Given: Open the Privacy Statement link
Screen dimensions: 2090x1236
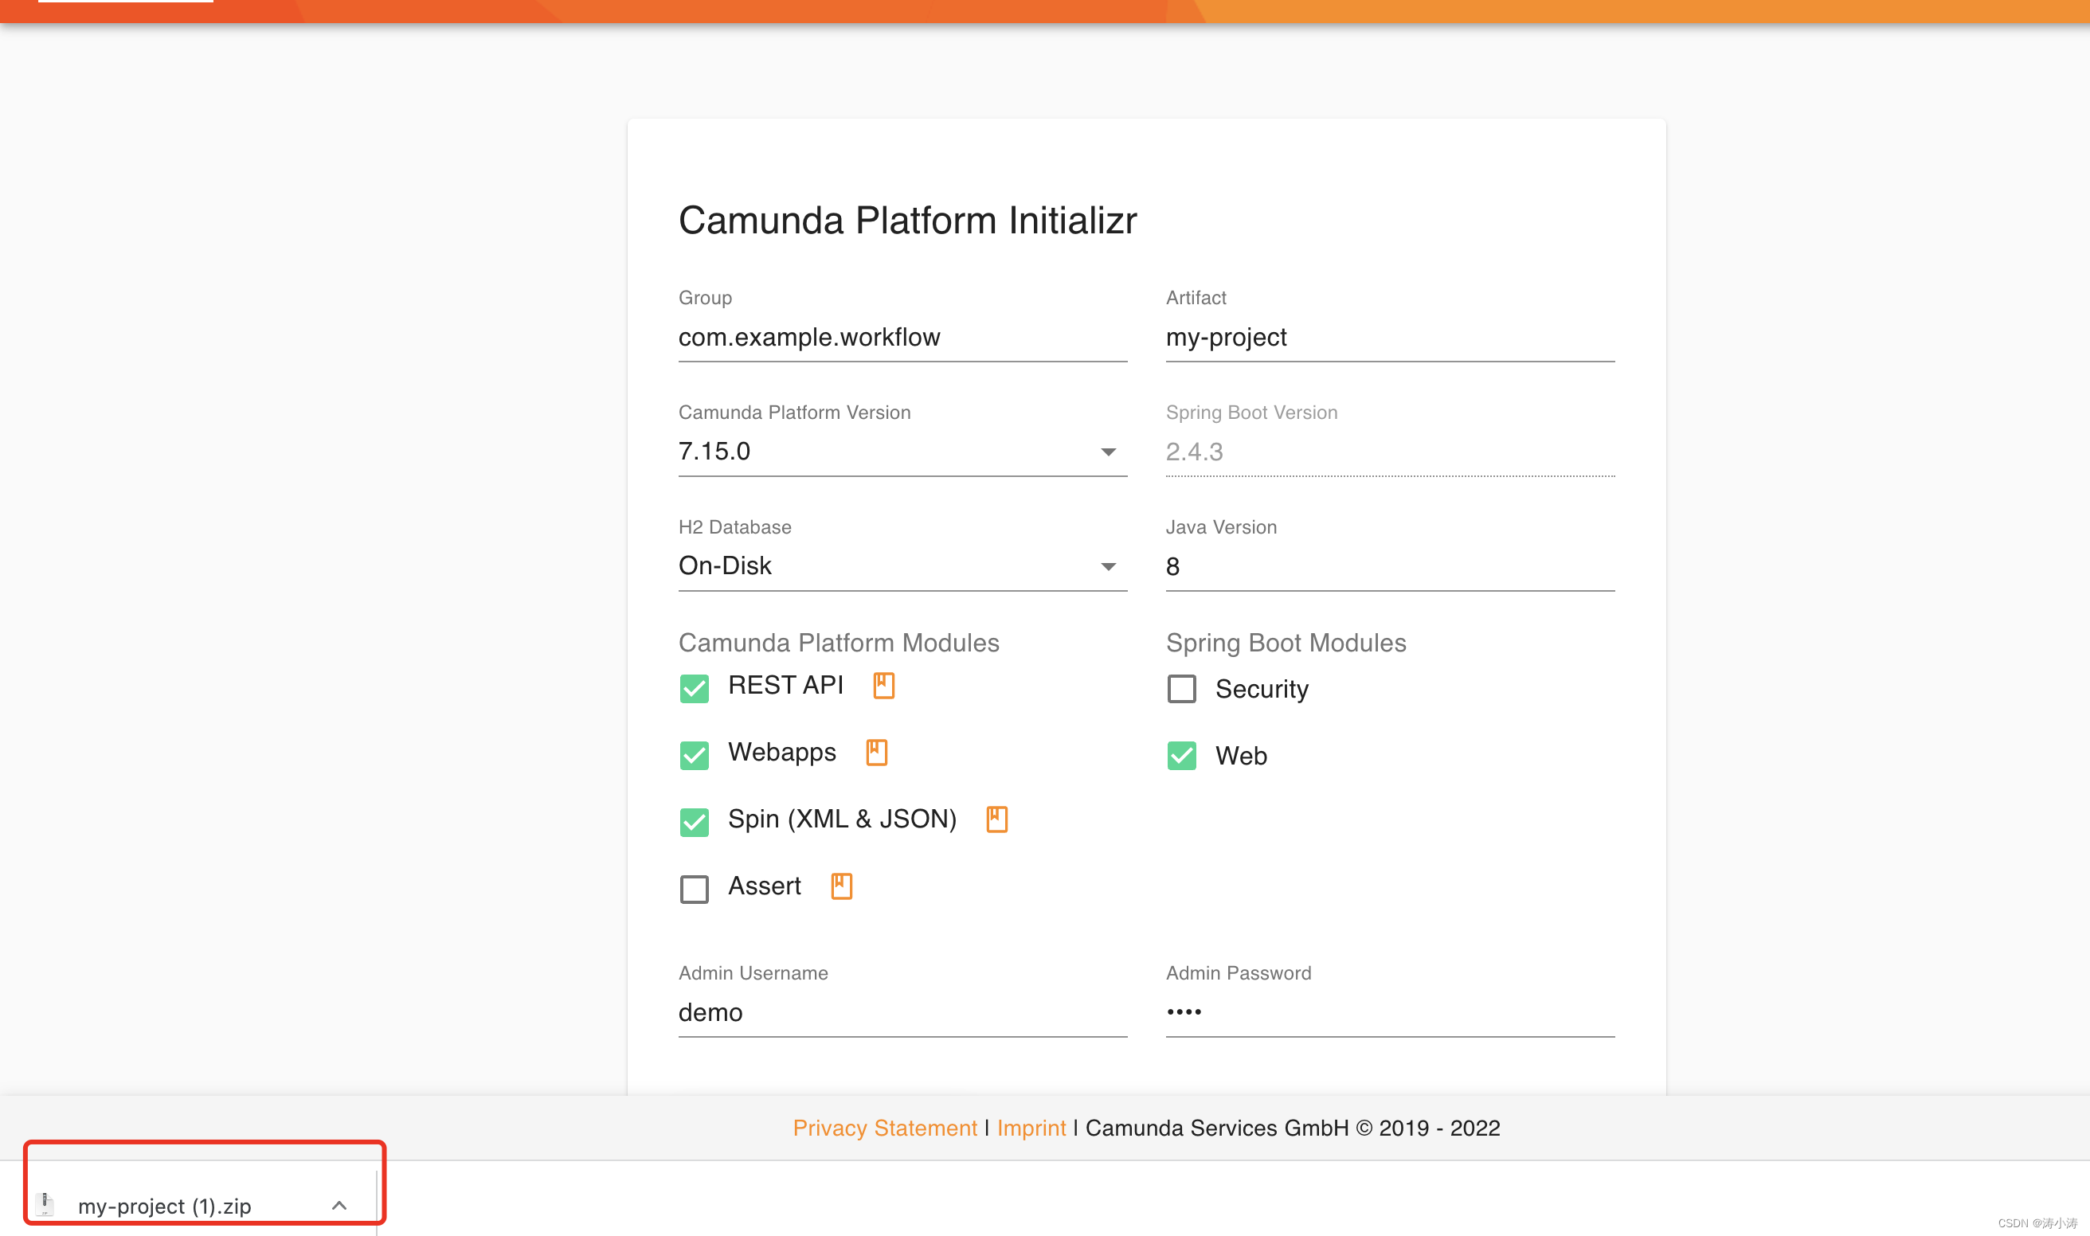Looking at the screenshot, I should coord(885,1128).
